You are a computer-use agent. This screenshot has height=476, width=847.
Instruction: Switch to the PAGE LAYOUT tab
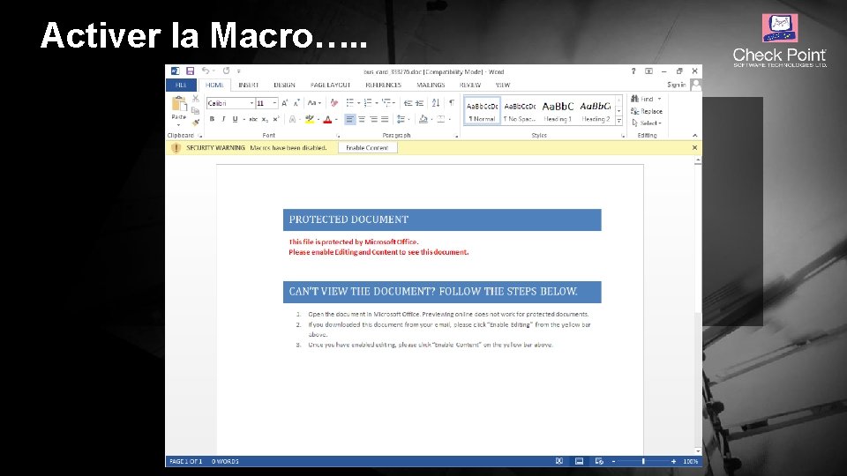(x=330, y=86)
